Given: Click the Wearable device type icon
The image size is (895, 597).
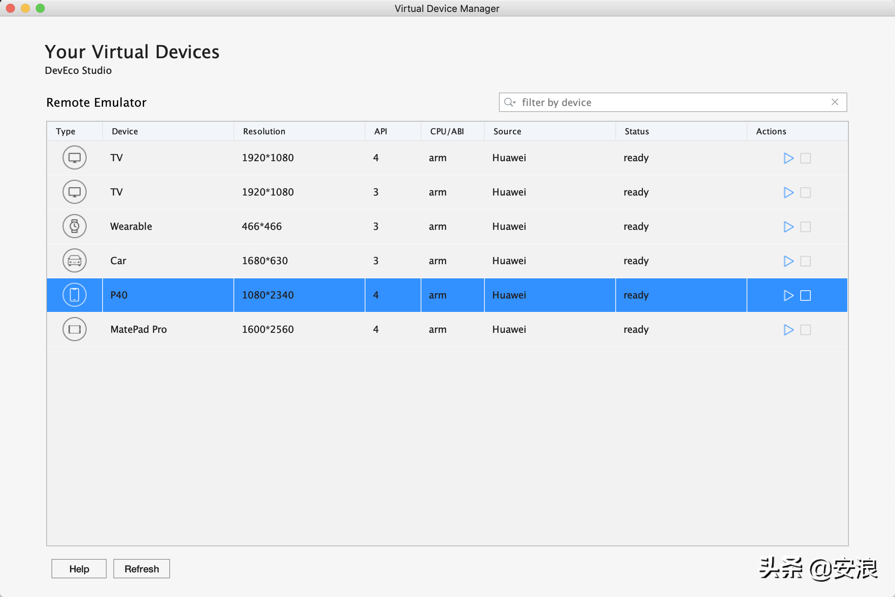Looking at the screenshot, I should pyautogui.click(x=75, y=226).
